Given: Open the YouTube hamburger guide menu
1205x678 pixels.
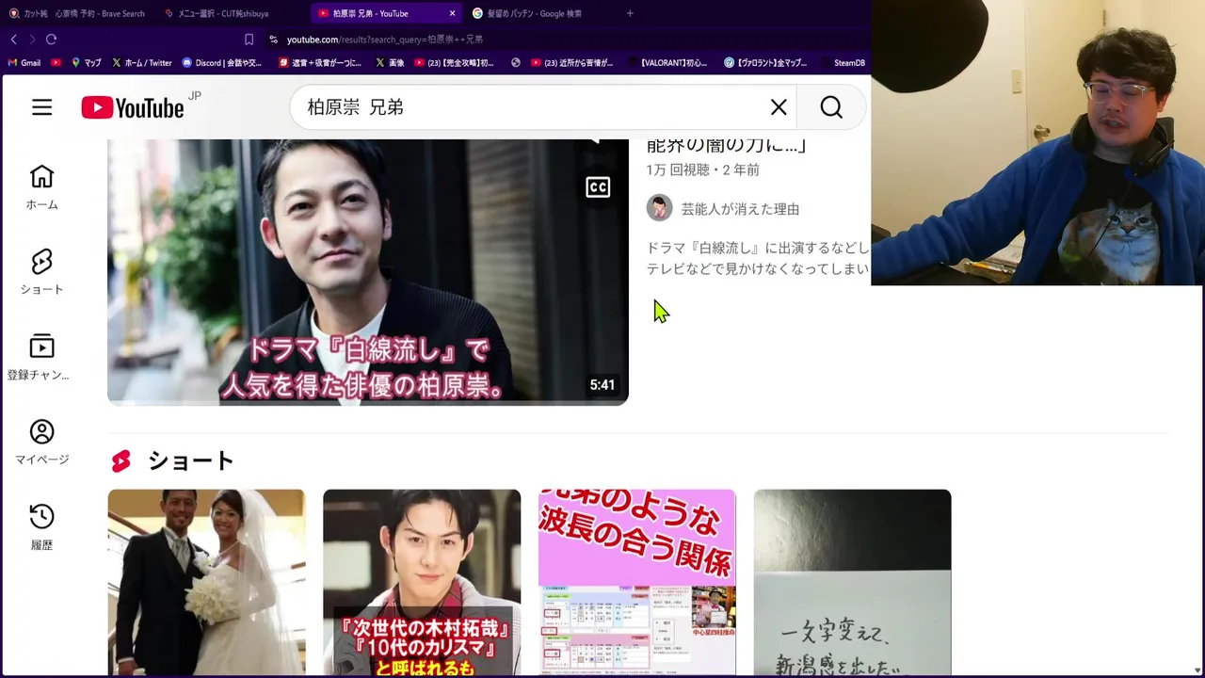Looking at the screenshot, I should click(41, 107).
